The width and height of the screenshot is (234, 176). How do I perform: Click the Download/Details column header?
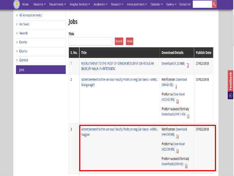click(177, 52)
